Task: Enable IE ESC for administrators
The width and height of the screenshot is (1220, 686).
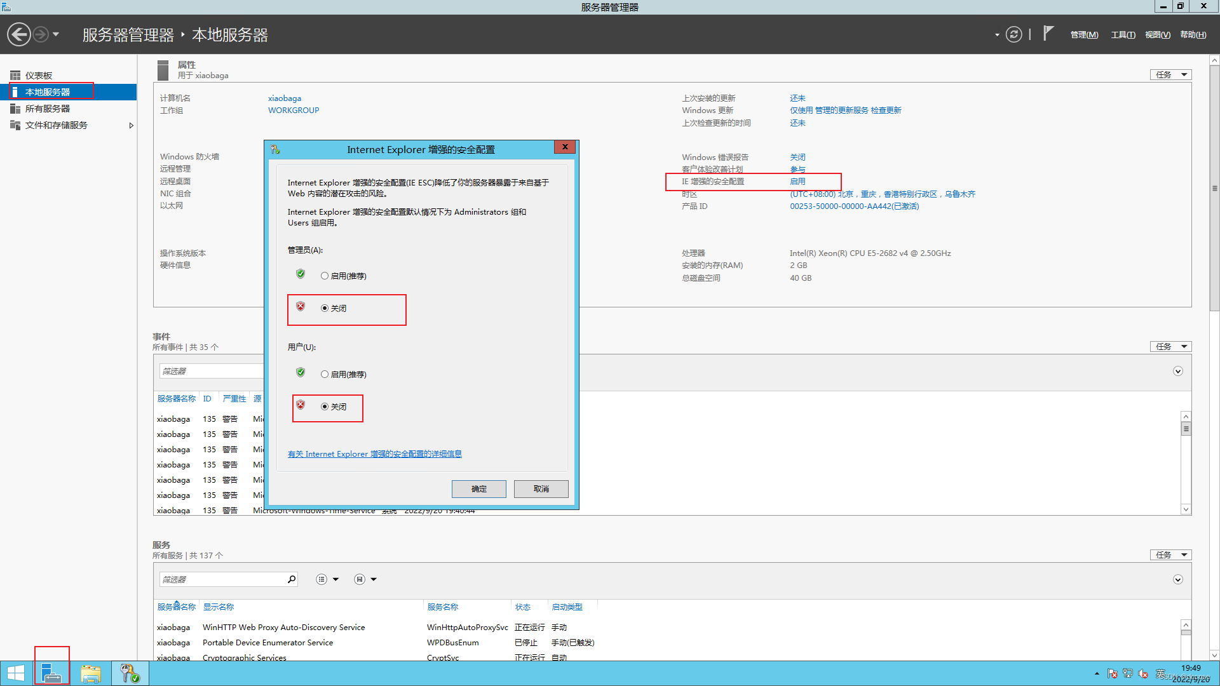Action: tap(325, 276)
